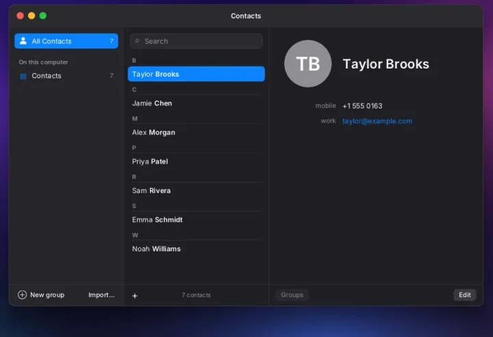This screenshot has width=493, height=337.
Task: Open the Contacts group on this computer
Action: pos(66,76)
